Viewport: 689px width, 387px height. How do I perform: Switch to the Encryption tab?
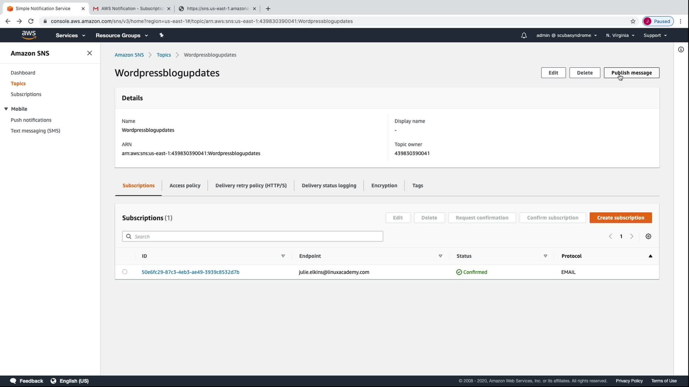pos(384,185)
